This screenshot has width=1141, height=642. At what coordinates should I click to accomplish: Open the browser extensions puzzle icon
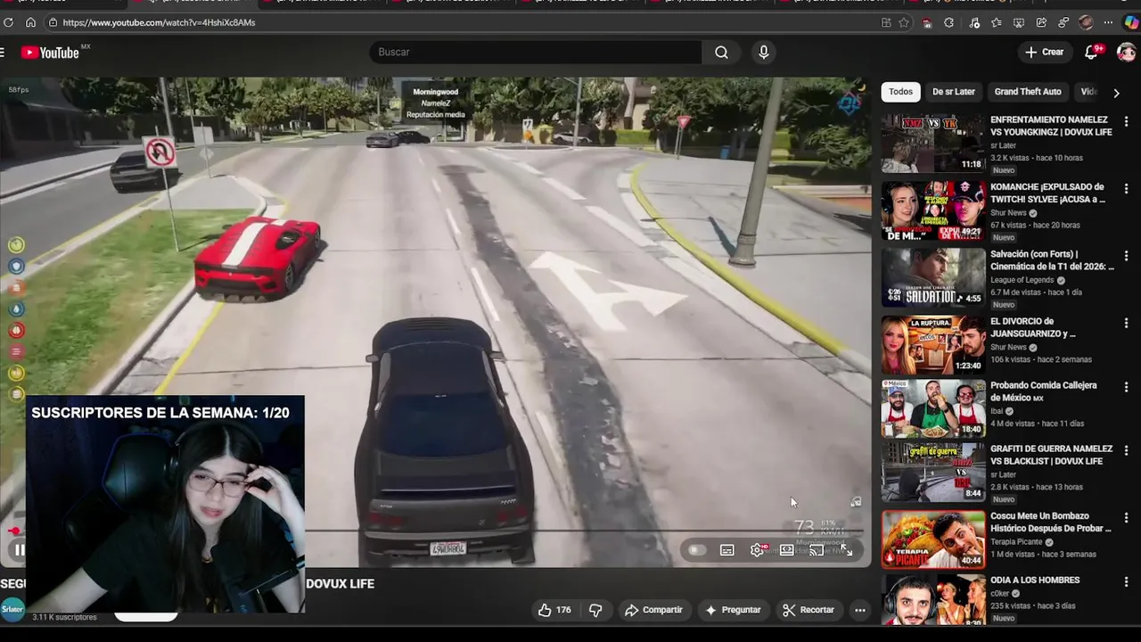pyautogui.click(x=948, y=22)
